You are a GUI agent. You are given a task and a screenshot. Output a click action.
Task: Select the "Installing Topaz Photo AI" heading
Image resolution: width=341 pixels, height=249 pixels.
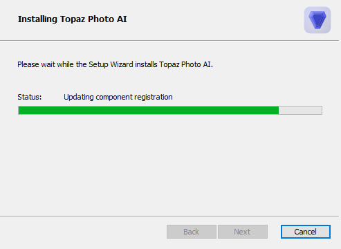pos(73,19)
